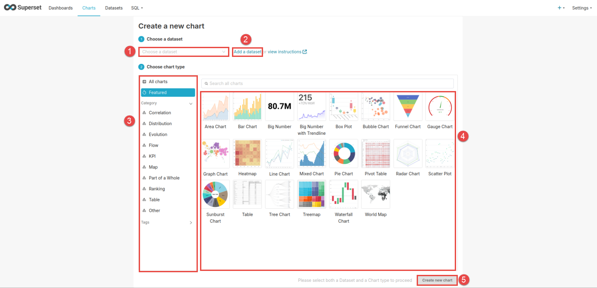Select the Bar Chart thumbnail
597x288 pixels.
tap(247, 106)
